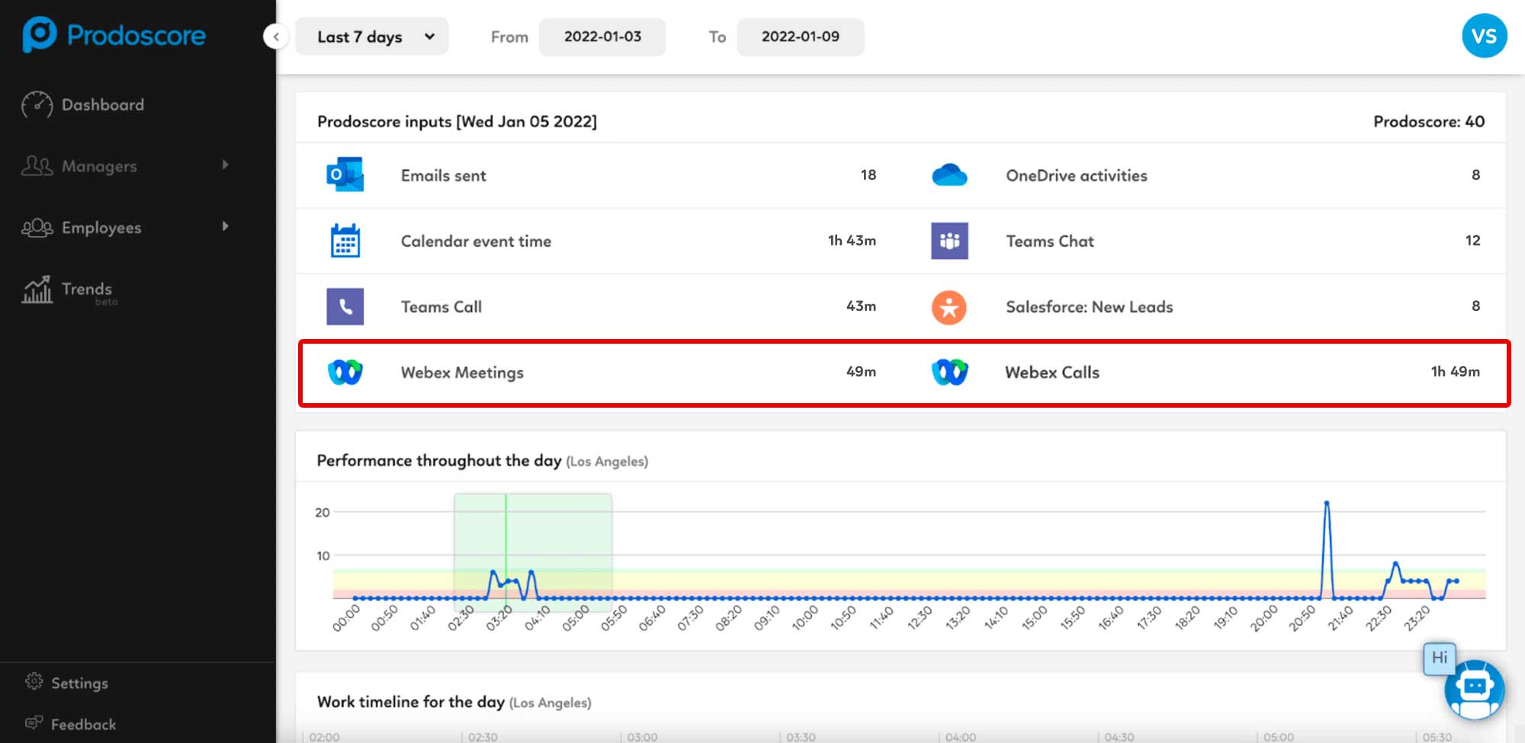Select the Emails sent label
The height and width of the screenshot is (743, 1525).
(x=443, y=175)
